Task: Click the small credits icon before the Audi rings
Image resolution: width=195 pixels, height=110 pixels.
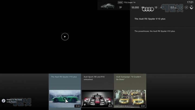Action: click(x=143, y=8)
